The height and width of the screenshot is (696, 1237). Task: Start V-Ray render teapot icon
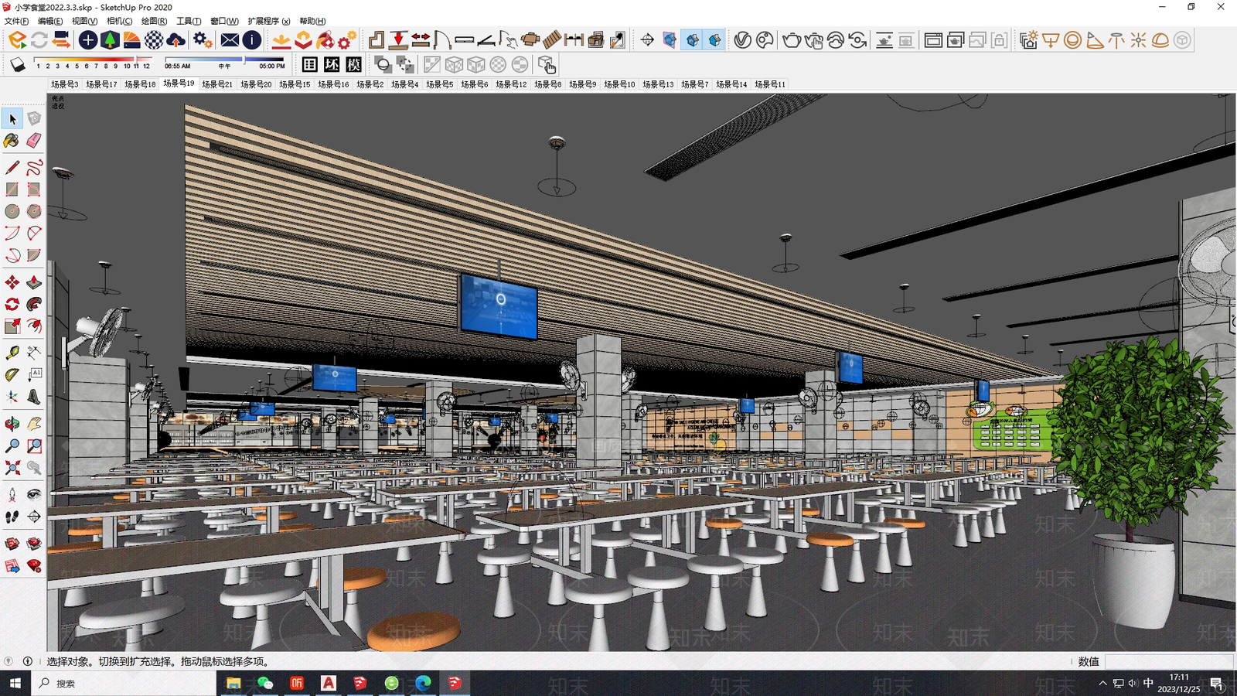(x=791, y=39)
